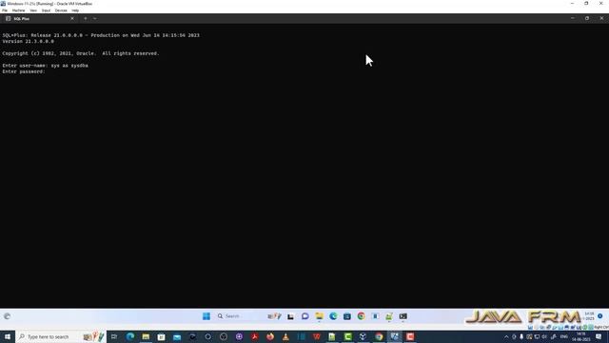Select the SQL Plus terminal tab

[39, 19]
